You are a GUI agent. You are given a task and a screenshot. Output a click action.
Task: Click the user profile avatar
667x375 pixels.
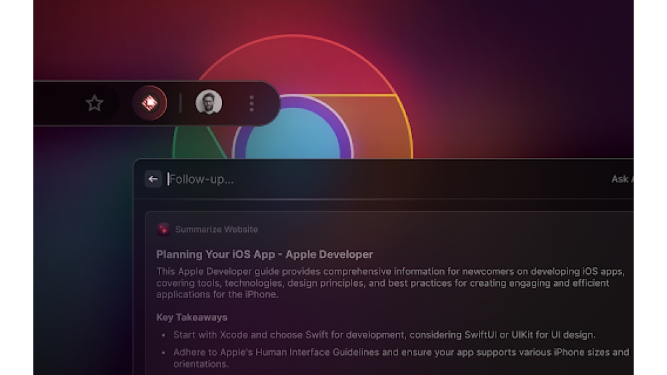[x=208, y=103]
